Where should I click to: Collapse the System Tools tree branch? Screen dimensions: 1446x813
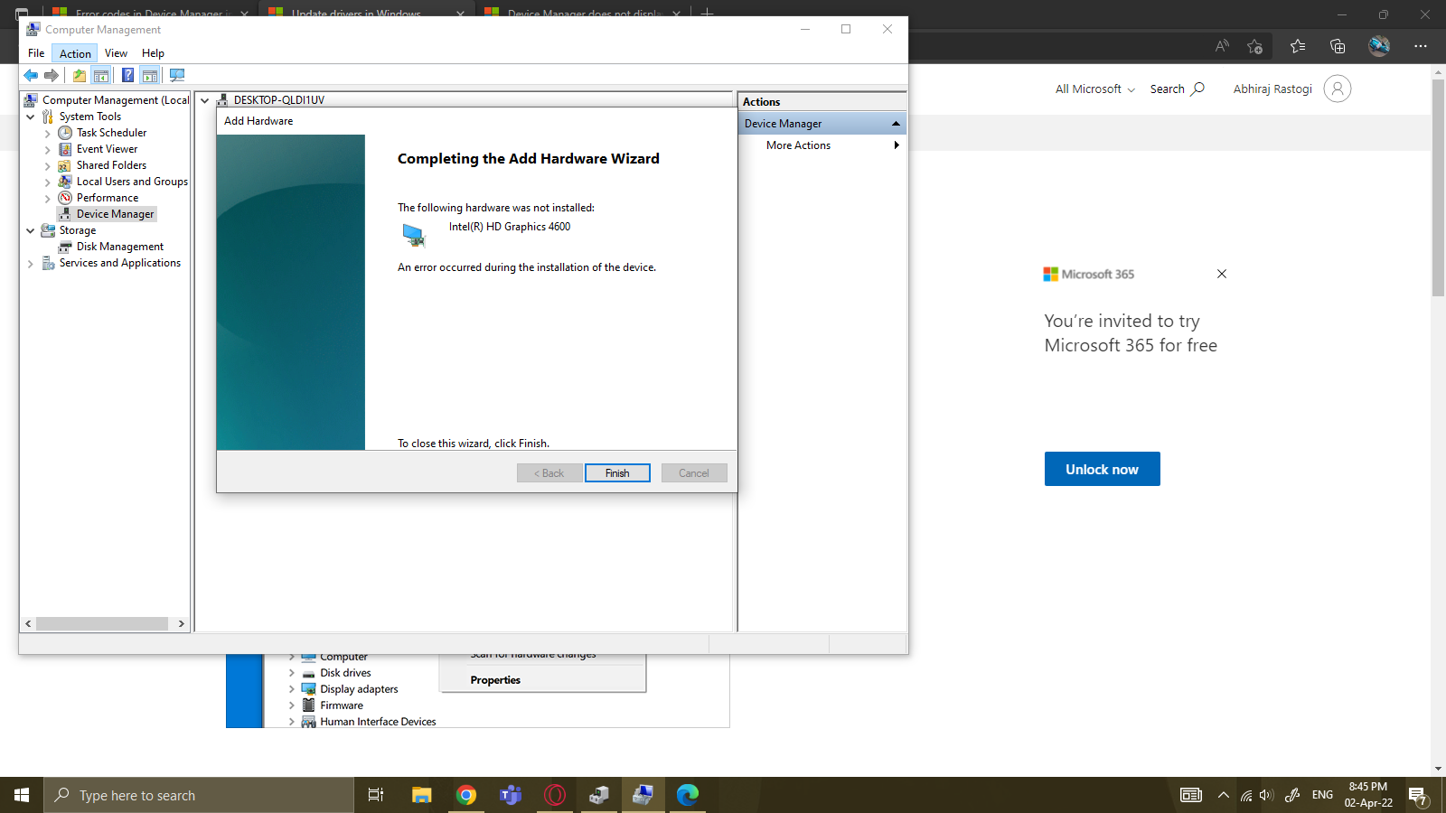(32, 116)
